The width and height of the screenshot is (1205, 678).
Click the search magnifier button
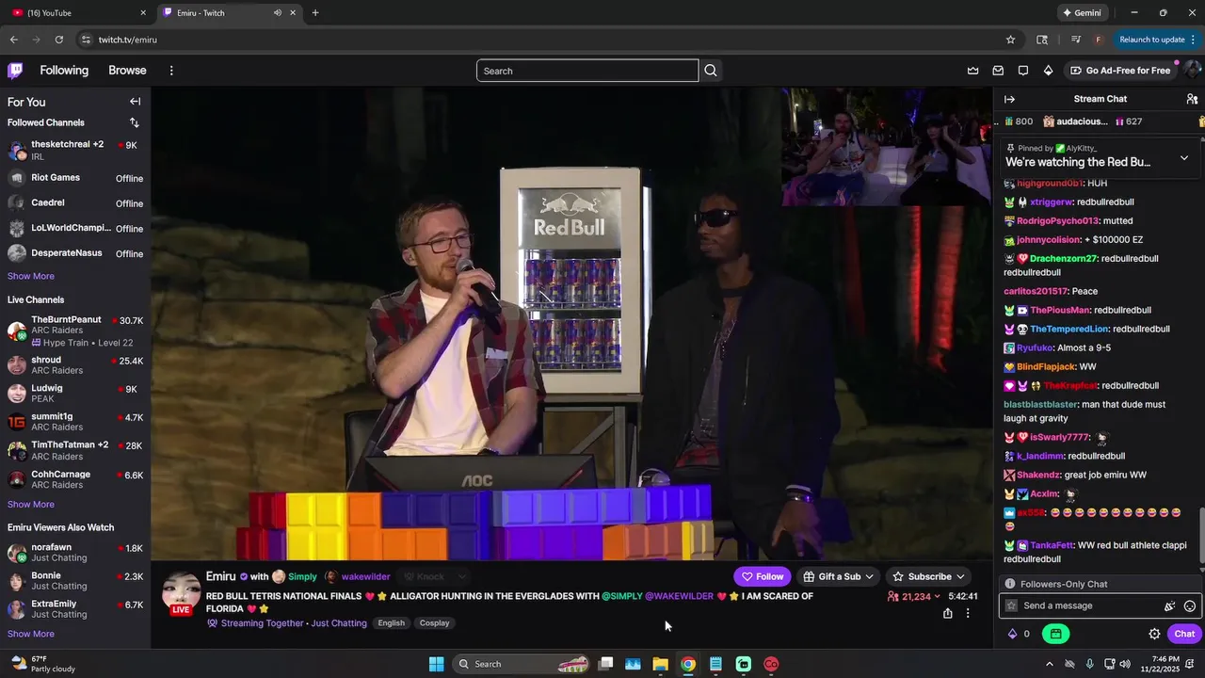pos(711,71)
